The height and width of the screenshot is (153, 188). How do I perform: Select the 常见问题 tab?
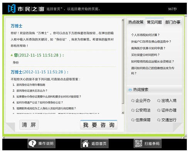tap(154, 22)
